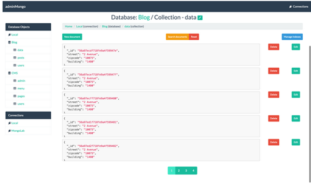Reset the document search
311x186 pixels.
[194, 37]
